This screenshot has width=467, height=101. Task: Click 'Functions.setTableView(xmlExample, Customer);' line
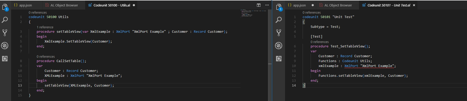point(363,76)
